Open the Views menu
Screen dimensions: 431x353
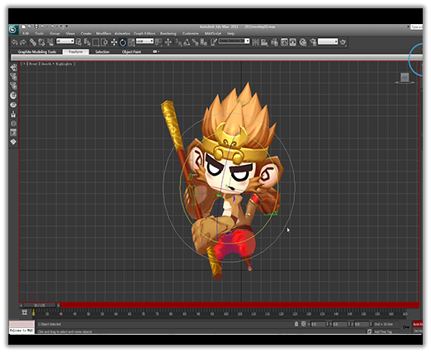(70, 33)
